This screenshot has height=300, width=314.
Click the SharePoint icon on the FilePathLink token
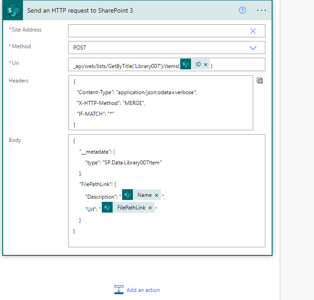[x=107, y=207]
